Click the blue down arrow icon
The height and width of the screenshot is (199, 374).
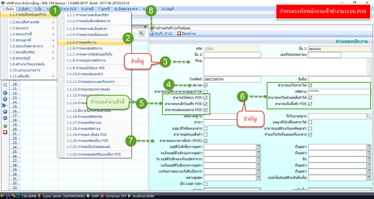coord(5,118)
